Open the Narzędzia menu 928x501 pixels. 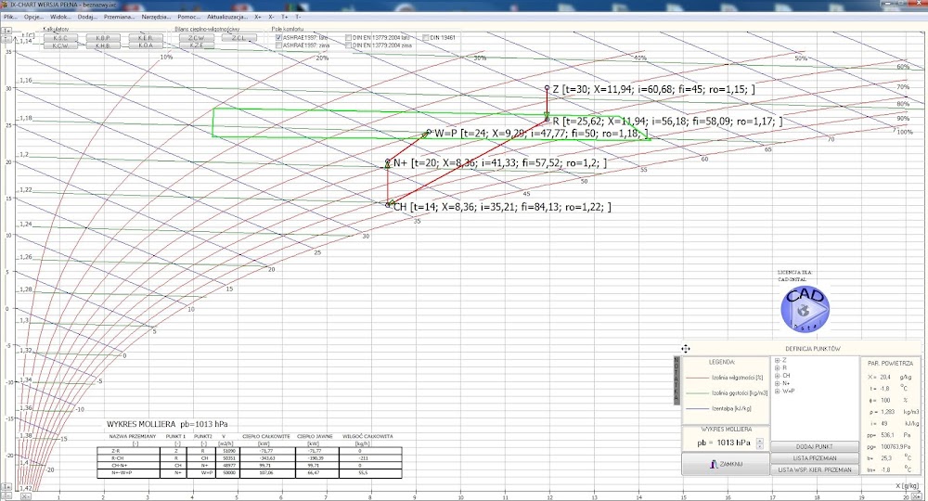(156, 17)
